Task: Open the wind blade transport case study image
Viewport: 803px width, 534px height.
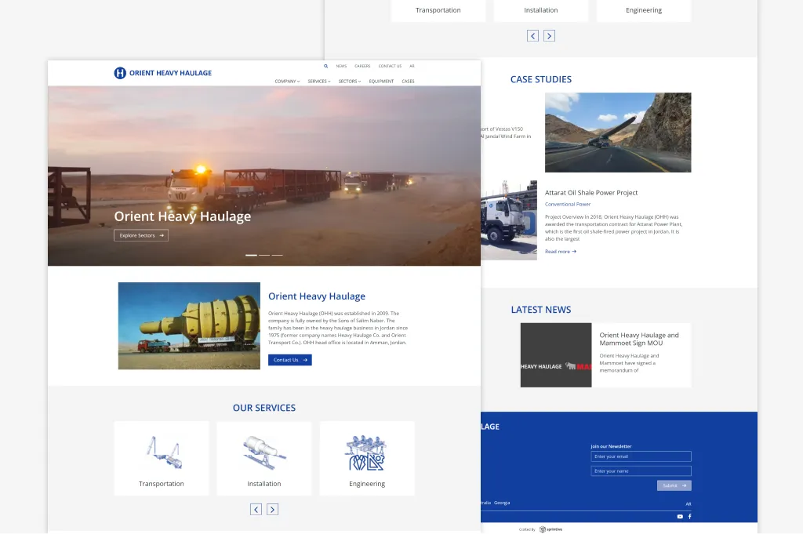Action: point(618,132)
